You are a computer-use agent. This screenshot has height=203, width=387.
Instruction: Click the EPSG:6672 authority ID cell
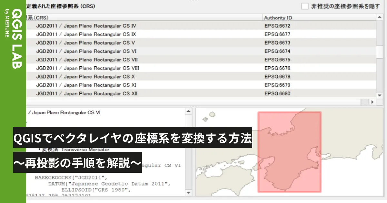coord(277,26)
